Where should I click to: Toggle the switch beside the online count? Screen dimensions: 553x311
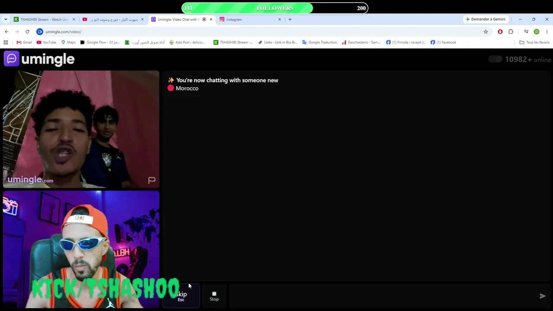(x=495, y=59)
